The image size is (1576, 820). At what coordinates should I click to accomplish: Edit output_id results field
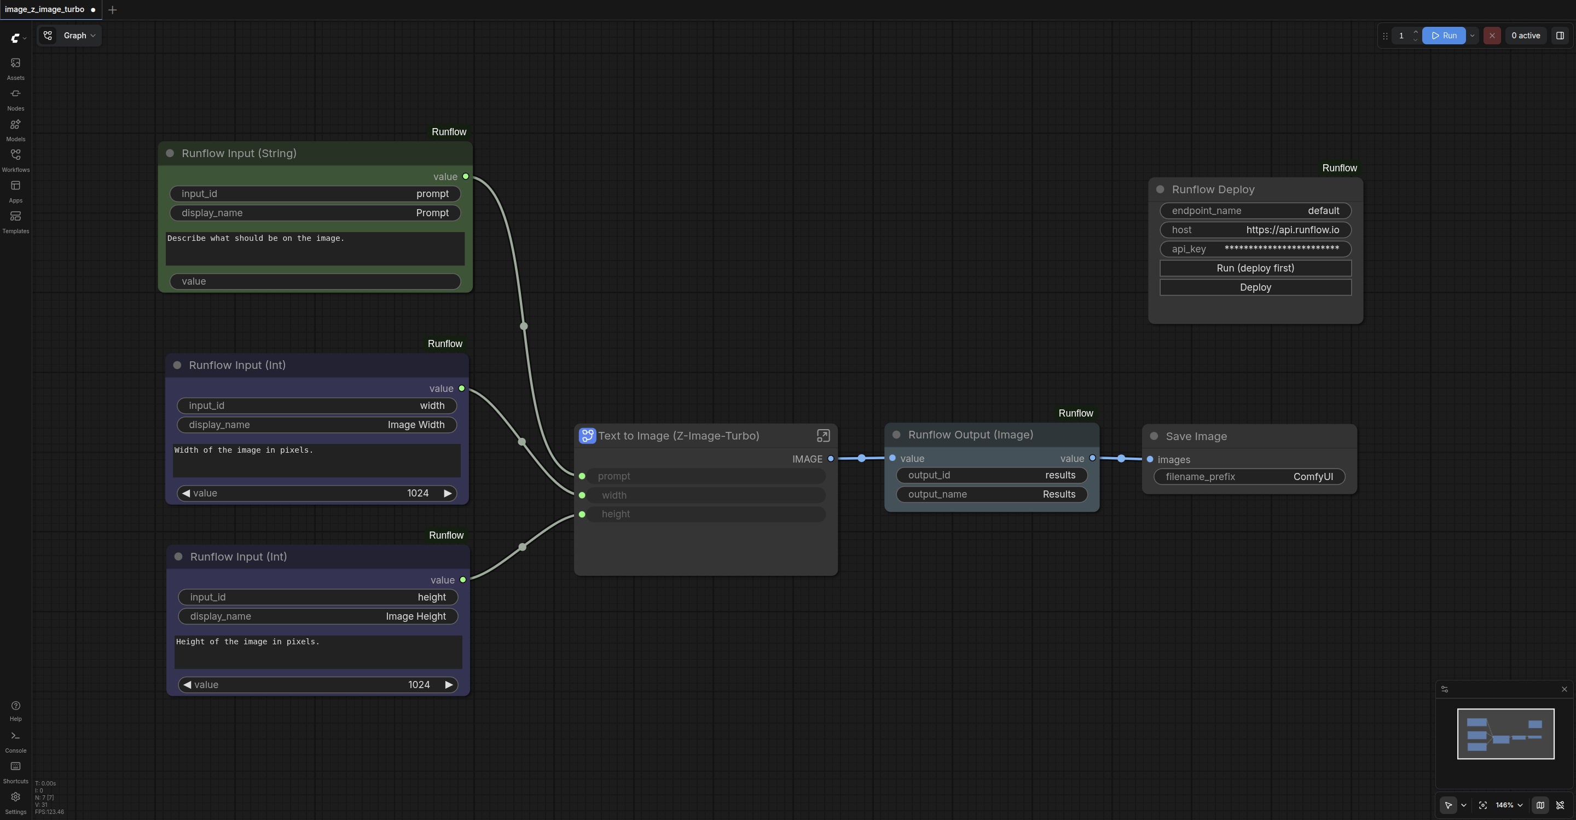(x=992, y=476)
